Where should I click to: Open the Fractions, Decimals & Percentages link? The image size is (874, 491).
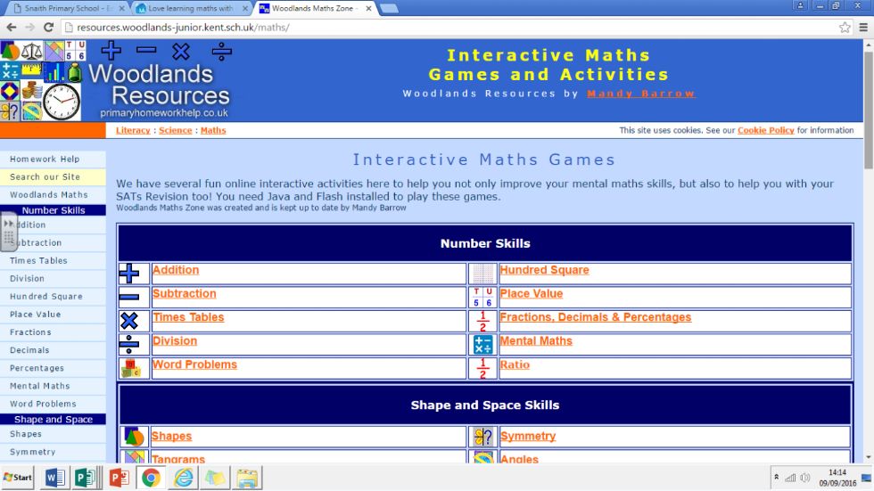pyautogui.click(x=596, y=317)
